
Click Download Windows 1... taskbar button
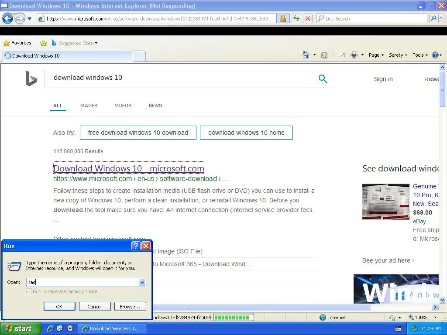point(112,329)
